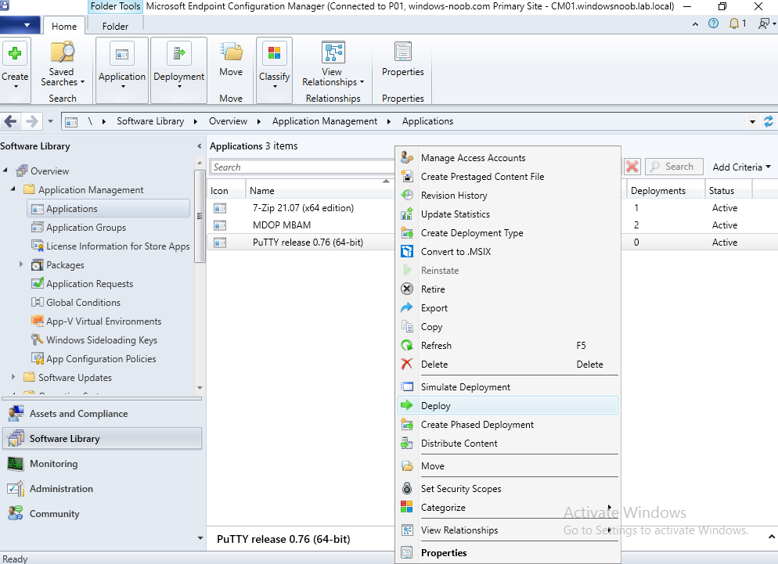The width and height of the screenshot is (778, 564).
Task: Click the Delete red X menu icon
Action: (407, 364)
